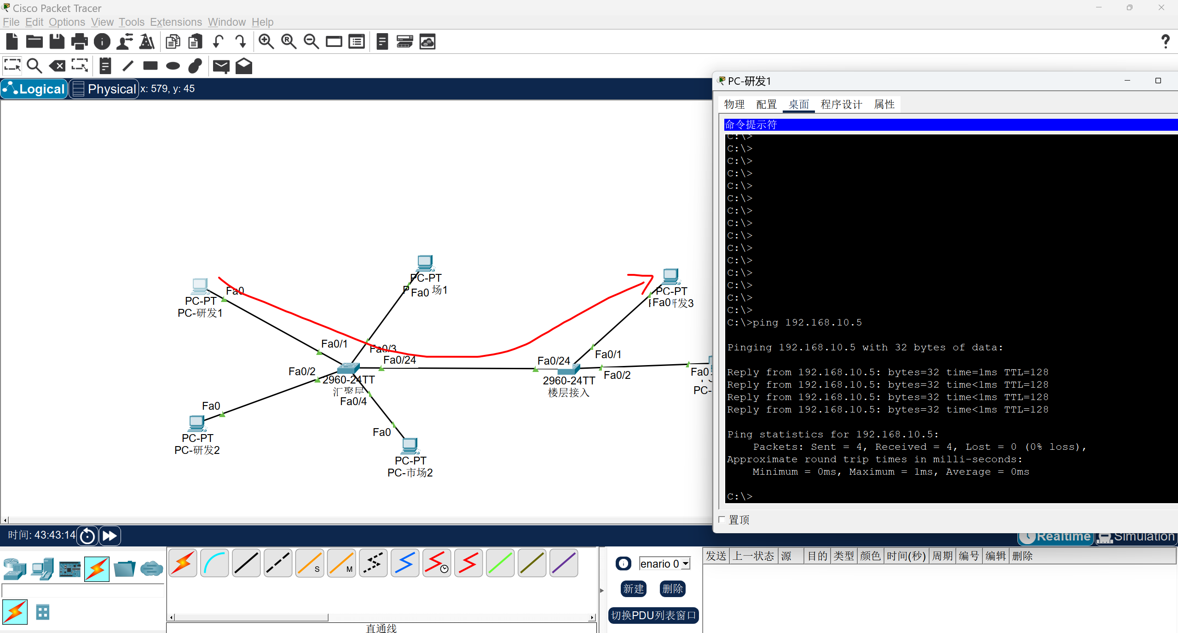Open the Tools menu

pos(132,22)
